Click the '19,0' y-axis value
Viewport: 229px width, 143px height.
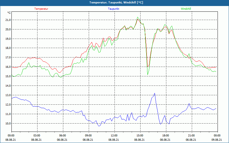coord(8,39)
